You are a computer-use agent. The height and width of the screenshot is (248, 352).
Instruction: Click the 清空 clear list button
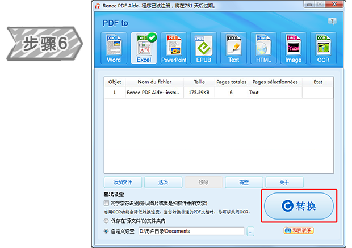244,182
